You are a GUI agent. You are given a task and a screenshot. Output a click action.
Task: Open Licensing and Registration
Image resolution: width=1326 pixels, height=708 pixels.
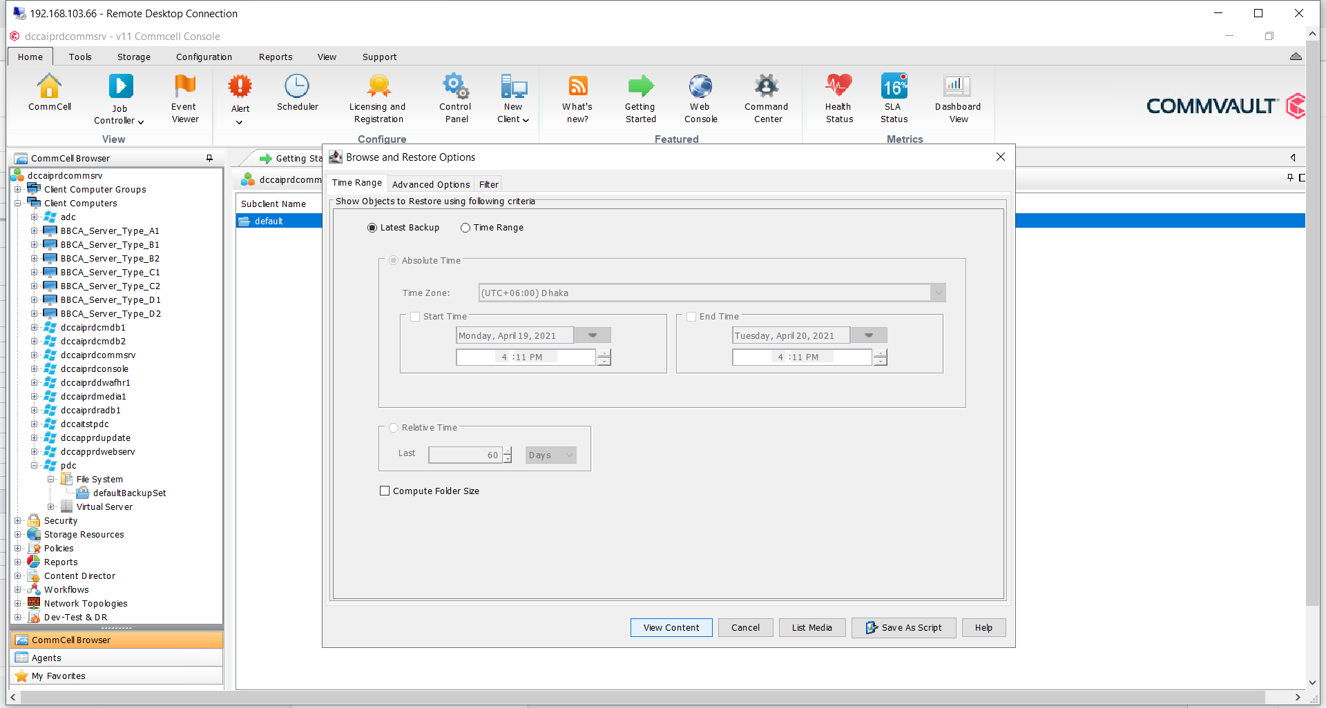[378, 99]
